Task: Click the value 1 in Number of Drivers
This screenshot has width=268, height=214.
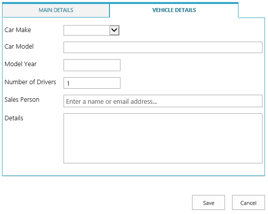Action: tap(68, 84)
